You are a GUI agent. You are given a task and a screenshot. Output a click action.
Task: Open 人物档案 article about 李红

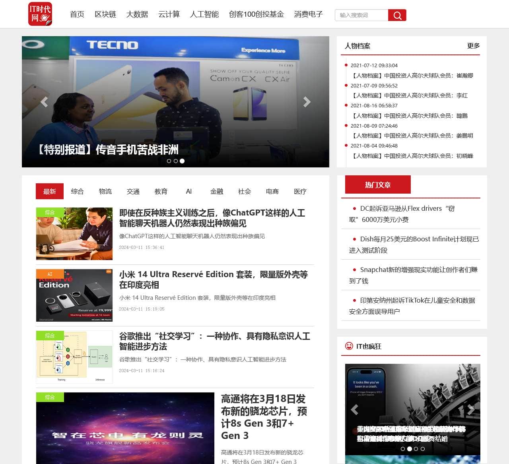click(x=410, y=95)
